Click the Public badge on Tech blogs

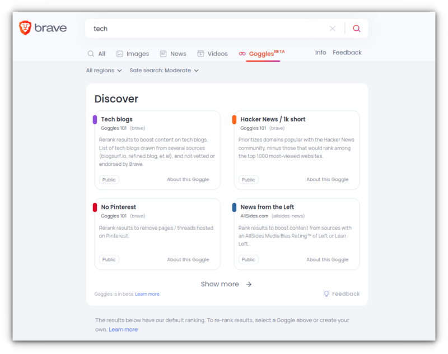(109, 180)
